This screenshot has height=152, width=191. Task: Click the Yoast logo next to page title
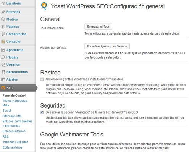(44, 6)
